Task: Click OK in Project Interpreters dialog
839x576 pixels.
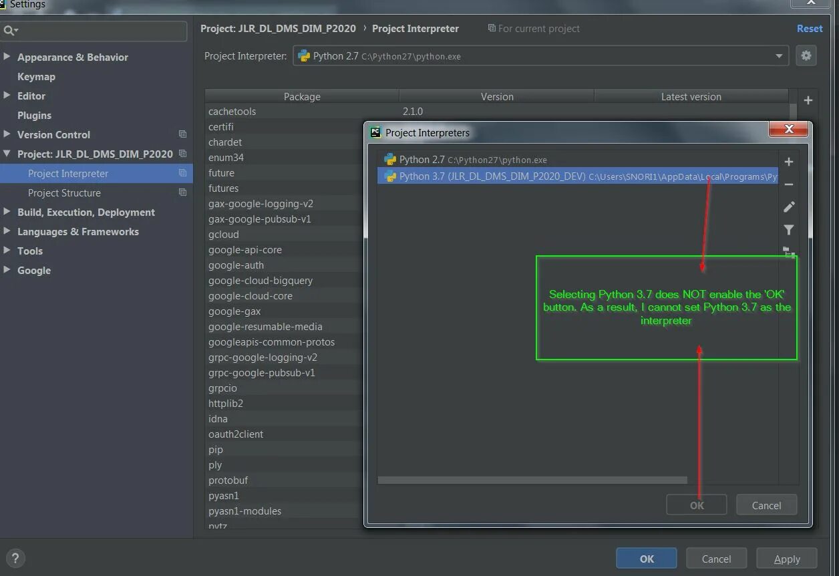Action: [697, 505]
